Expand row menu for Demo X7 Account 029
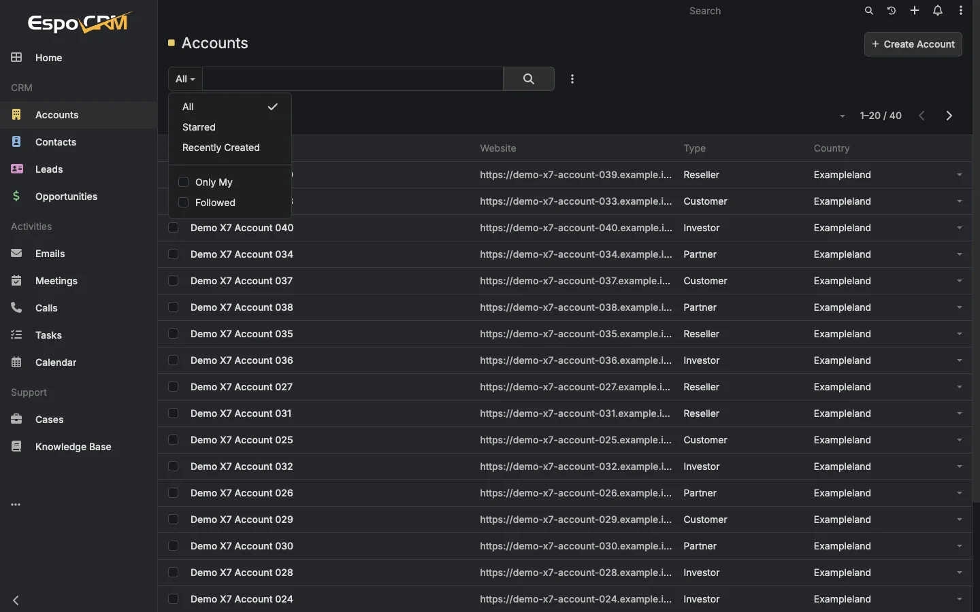 click(960, 520)
